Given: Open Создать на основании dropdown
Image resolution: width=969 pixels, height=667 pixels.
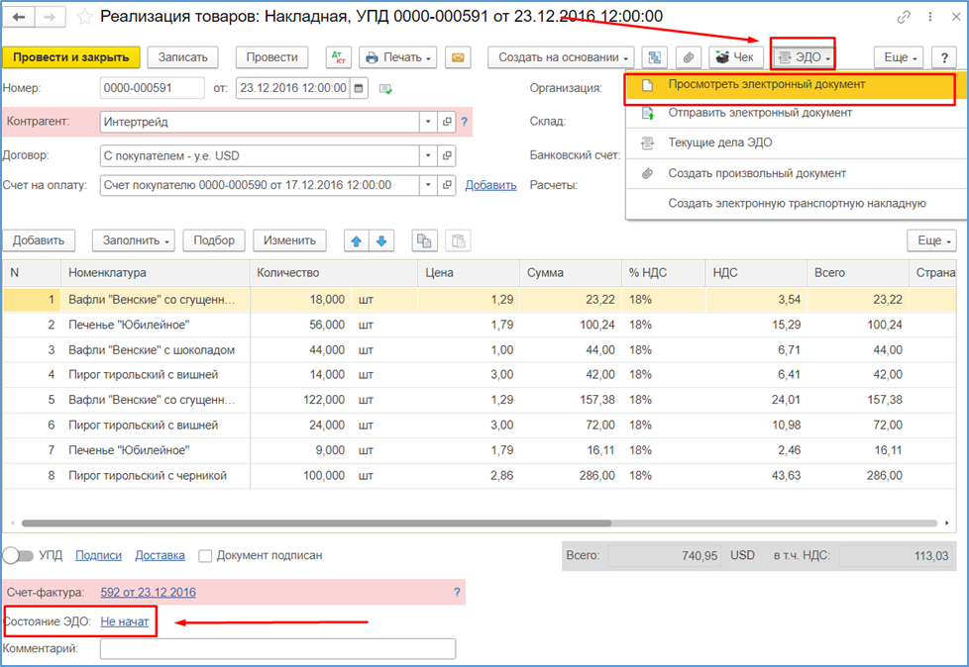Looking at the screenshot, I should (x=561, y=57).
